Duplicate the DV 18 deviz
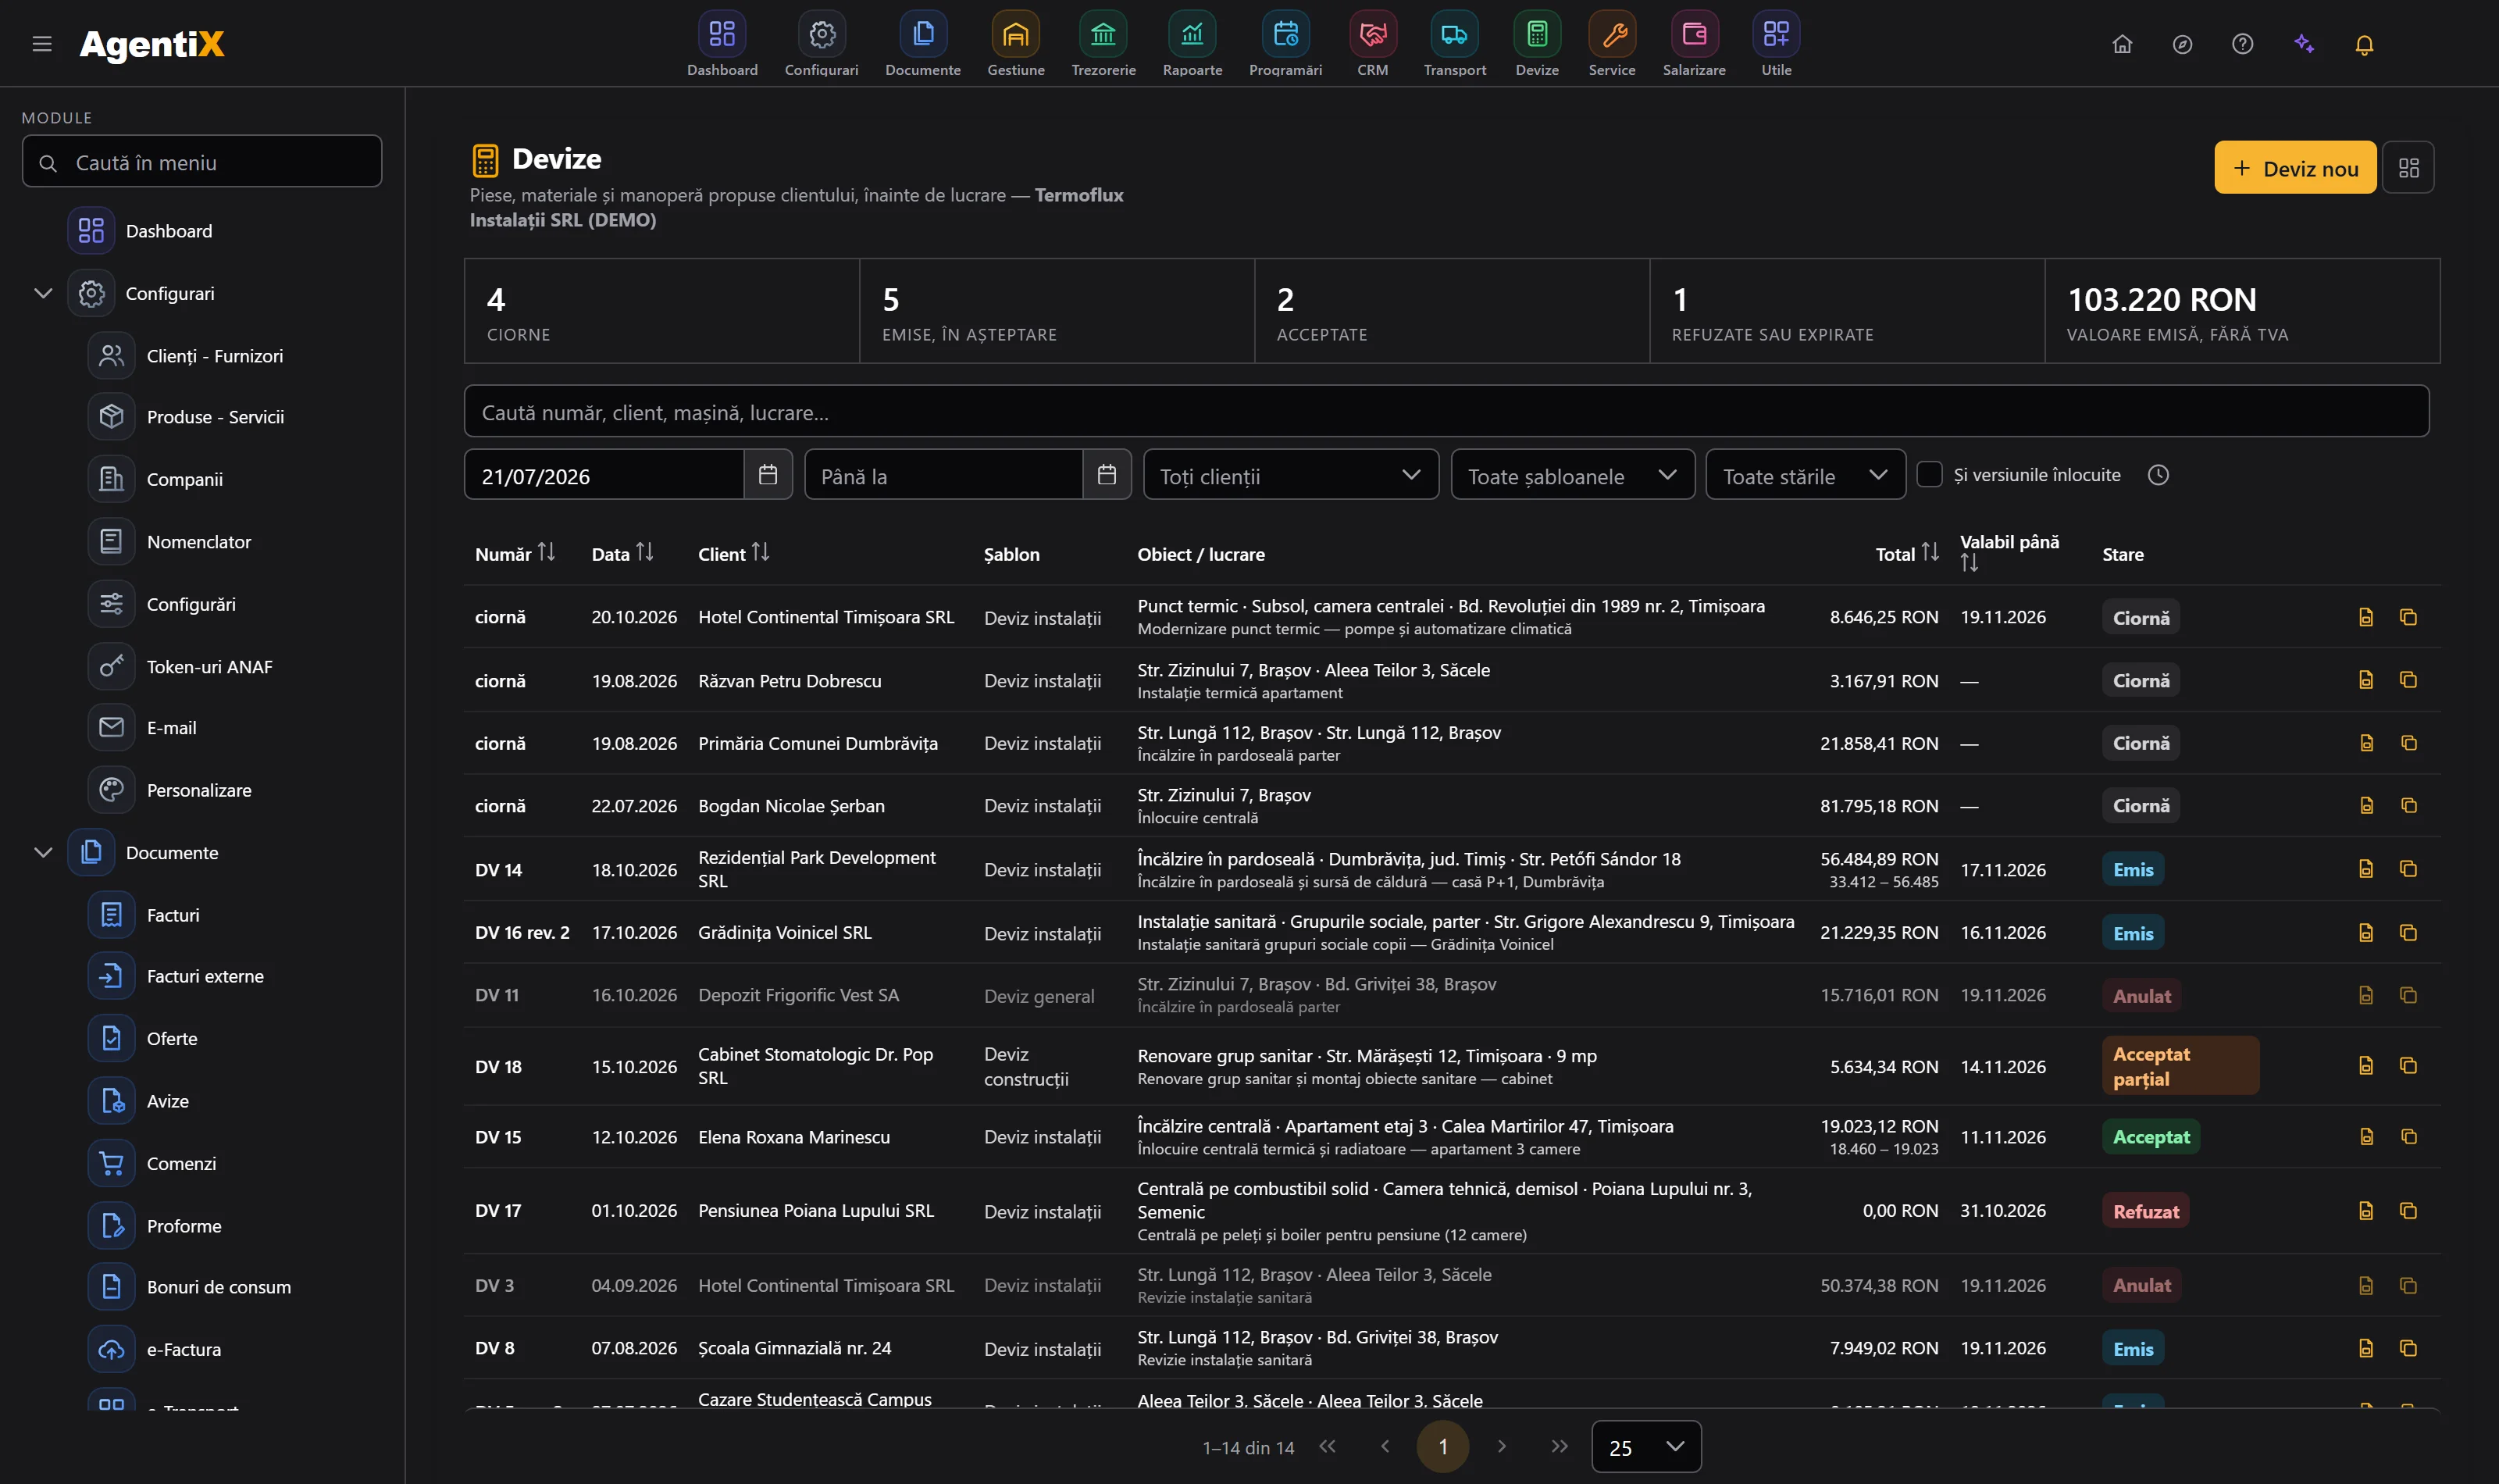The width and height of the screenshot is (2499, 1484). (x=2408, y=1066)
